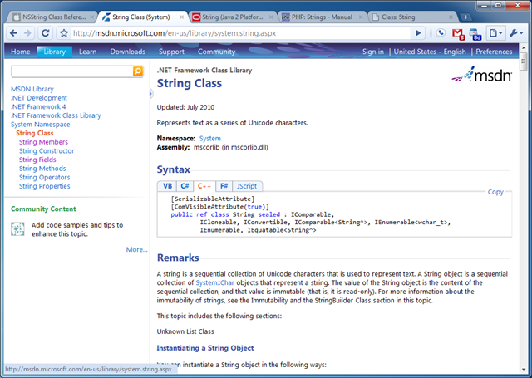Click the vertical scrollbar thumb
The image size is (532, 378).
[x=523, y=61]
